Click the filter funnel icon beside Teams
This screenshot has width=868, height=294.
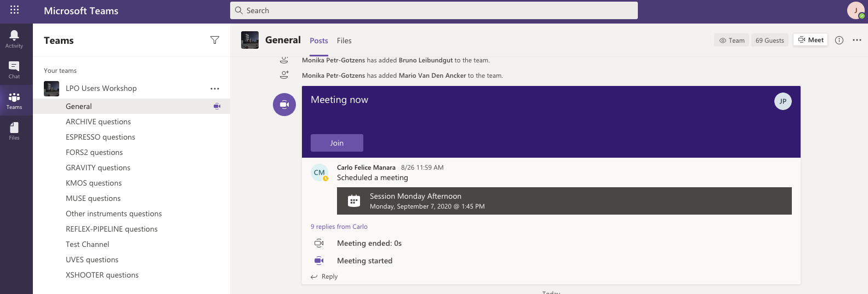(x=215, y=40)
